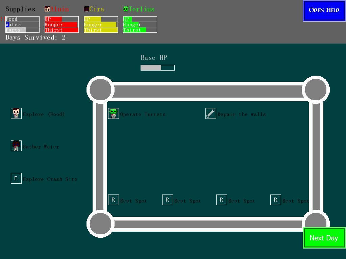This screenshot has height=259, width=346.
Task: Advance with the Next Day button
Action: pos(324,238)
